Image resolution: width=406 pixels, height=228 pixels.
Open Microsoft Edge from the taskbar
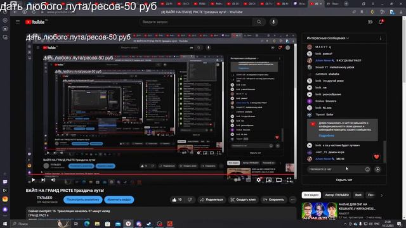point(87,224)
